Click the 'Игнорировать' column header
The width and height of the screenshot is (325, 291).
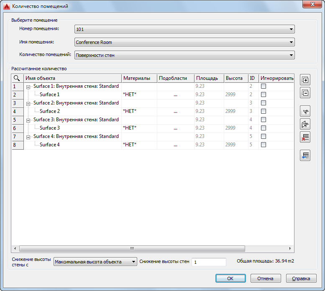click(276, 78)
